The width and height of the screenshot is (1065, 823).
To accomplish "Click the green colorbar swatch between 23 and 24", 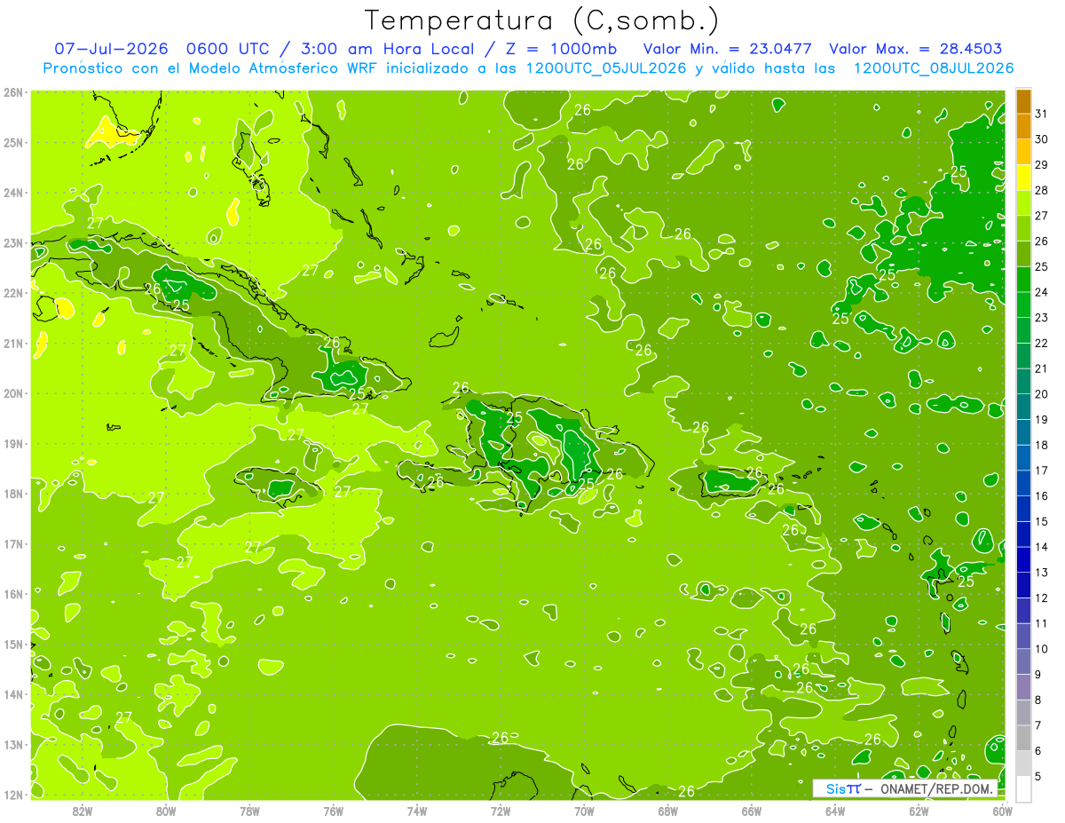I will 1023,305.
